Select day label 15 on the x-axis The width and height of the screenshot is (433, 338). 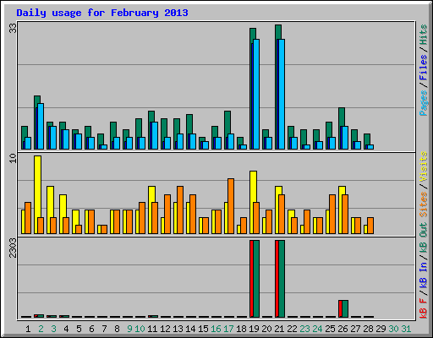point(203,329)
